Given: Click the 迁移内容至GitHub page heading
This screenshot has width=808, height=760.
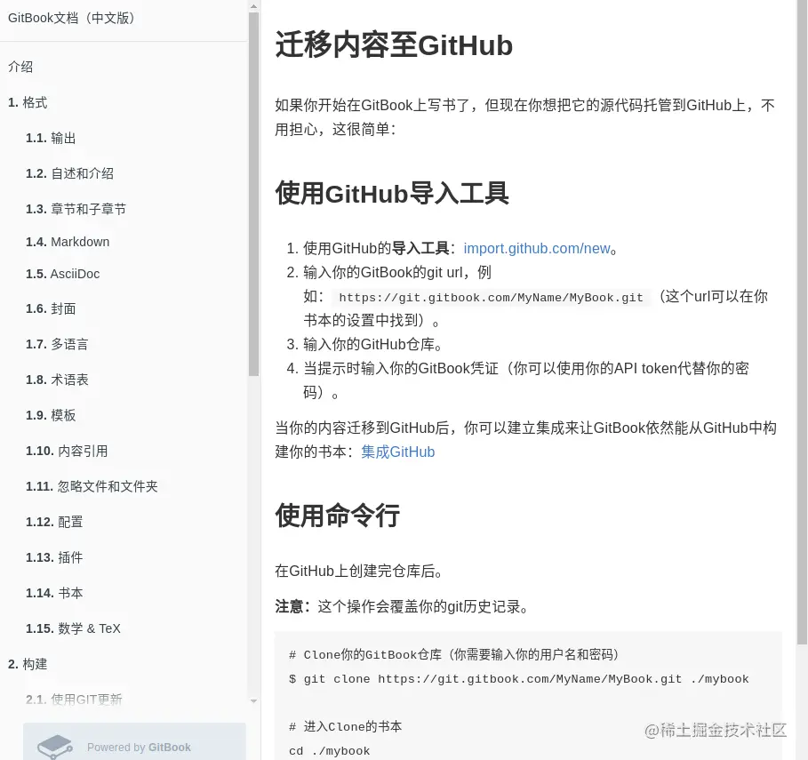Looking at the screenshot, I should coord(394,44).
